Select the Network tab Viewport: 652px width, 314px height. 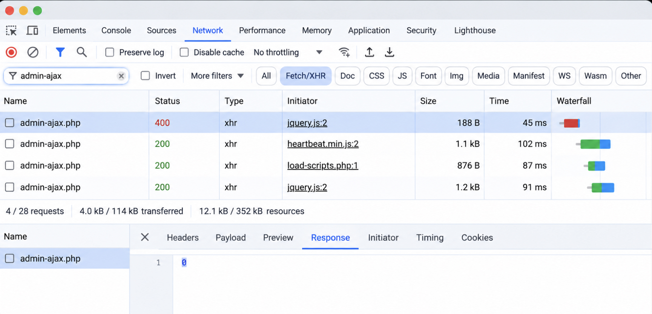point(208,31)
